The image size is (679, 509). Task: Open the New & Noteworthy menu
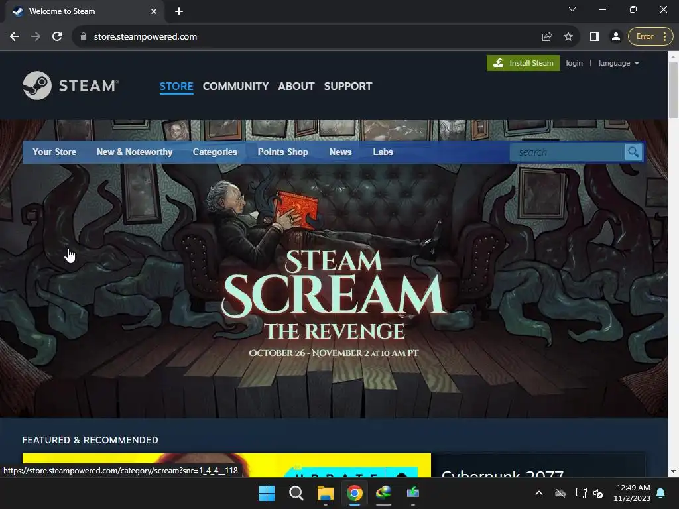(x=134, y=152)
